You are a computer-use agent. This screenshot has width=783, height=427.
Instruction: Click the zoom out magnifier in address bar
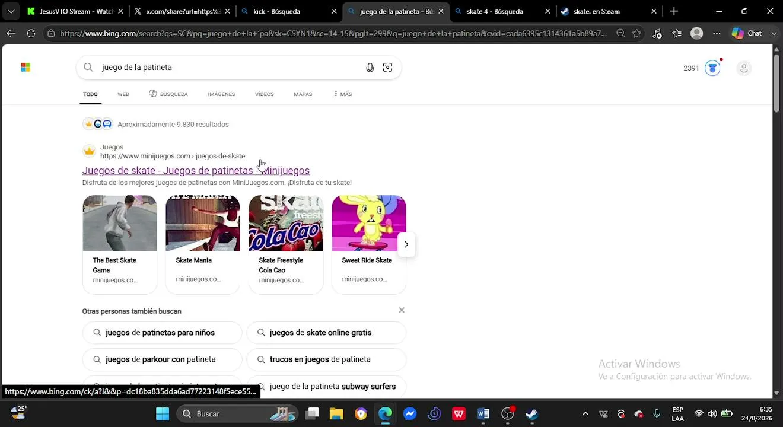click(620, 34)
